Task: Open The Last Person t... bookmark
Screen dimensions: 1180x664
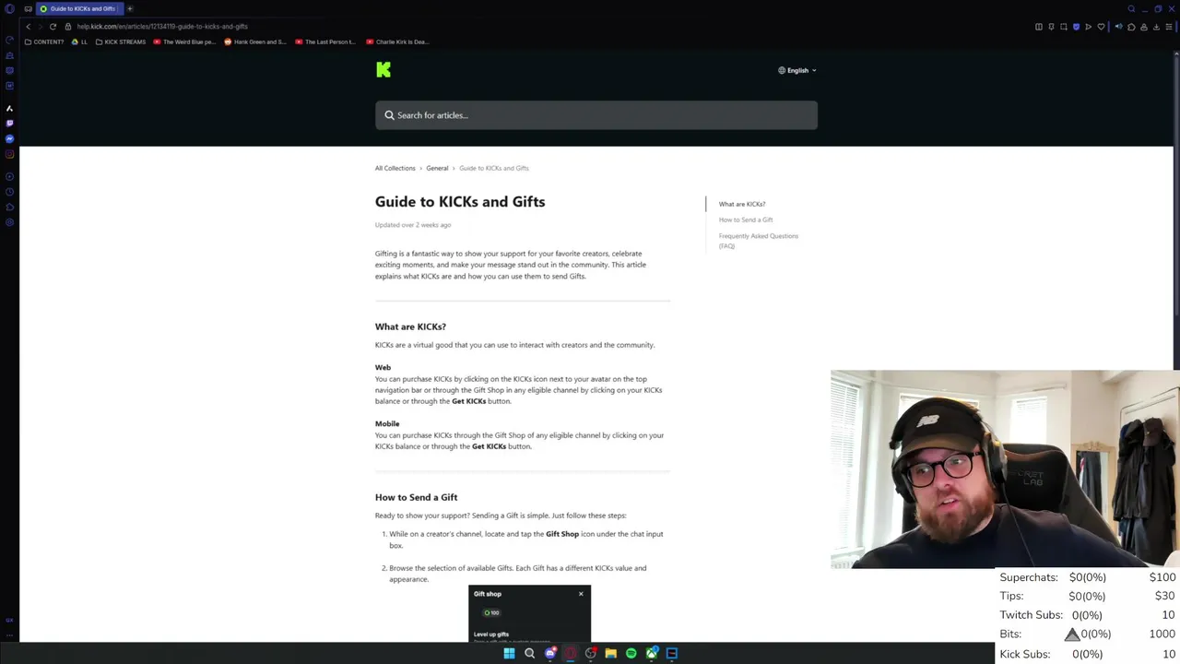Action: pos(325,41)
